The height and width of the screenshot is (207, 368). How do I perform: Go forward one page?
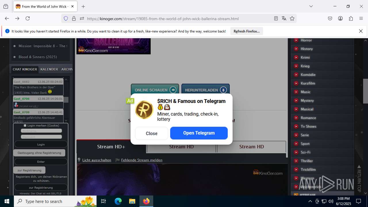tap(17, 18)
